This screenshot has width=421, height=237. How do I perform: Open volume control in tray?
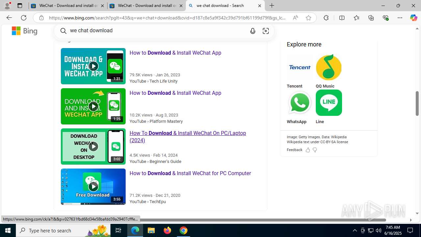(378, 230)
